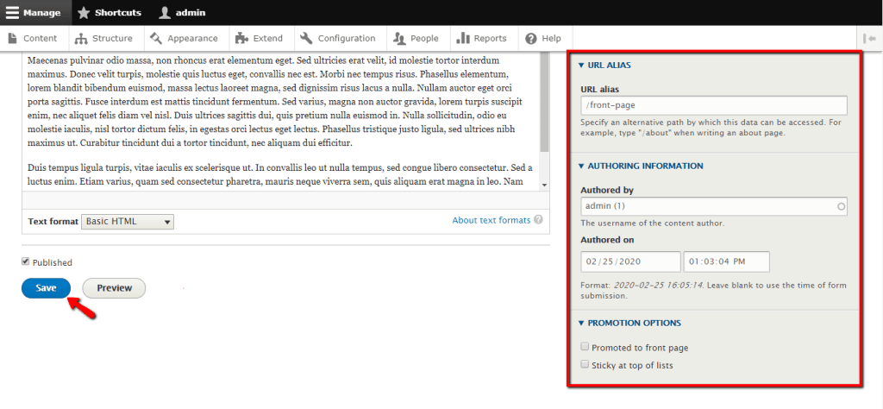Click the Content page icon
883x409 pixels.
pos(13,38)
